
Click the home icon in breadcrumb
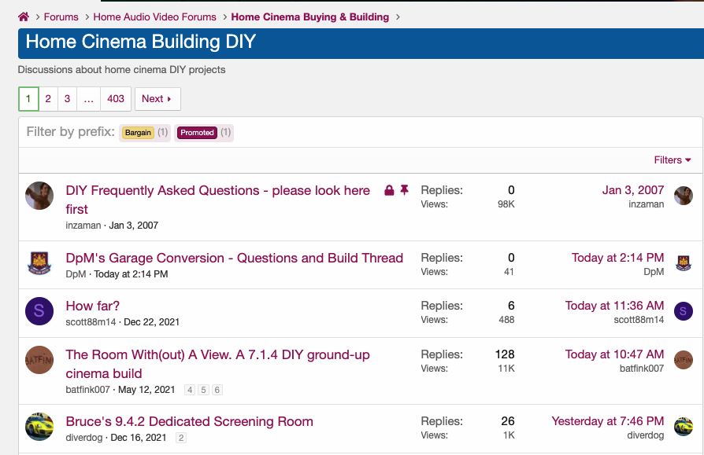(x=24, y=17)
